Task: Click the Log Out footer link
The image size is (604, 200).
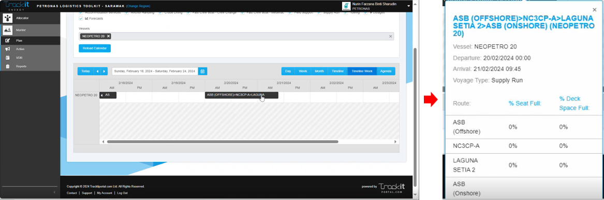Action: [122, 193]
